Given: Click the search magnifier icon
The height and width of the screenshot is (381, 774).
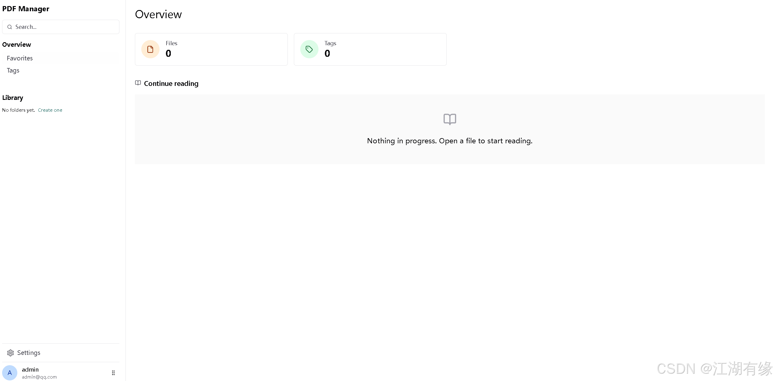Looking at the screenshot, I should 10,27.
